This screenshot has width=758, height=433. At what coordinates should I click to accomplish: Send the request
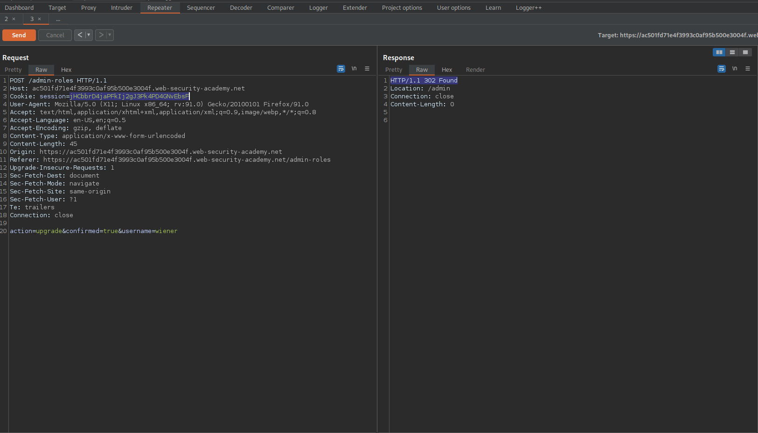(x=19, y=35)
